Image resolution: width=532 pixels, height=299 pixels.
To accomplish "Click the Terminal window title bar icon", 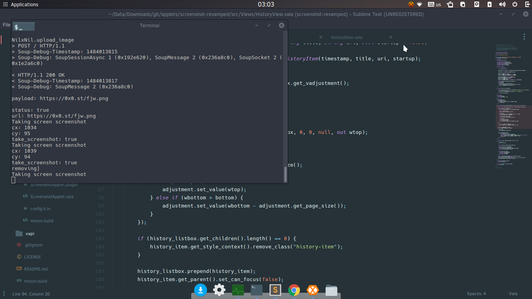I will 24,26.
